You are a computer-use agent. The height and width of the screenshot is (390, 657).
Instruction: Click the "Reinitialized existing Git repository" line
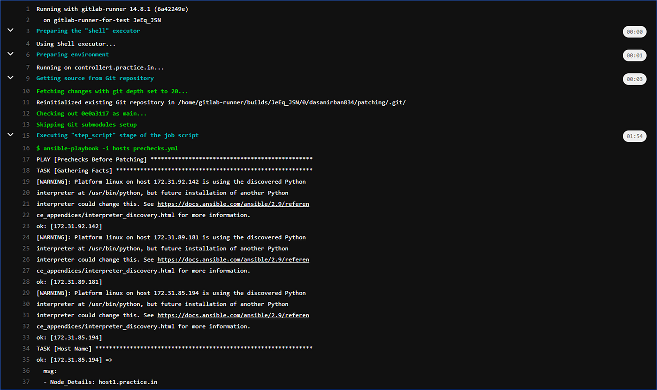point(221,102)
